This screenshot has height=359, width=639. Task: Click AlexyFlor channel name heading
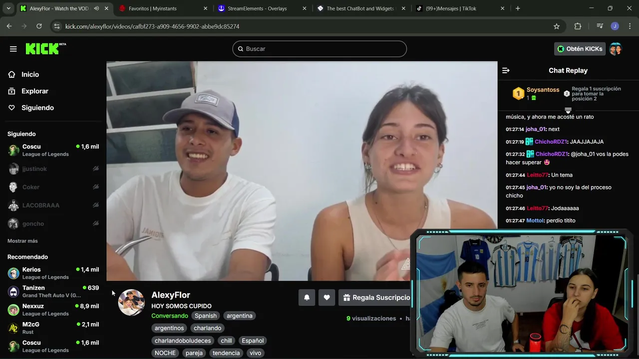(x=171, y=295)
